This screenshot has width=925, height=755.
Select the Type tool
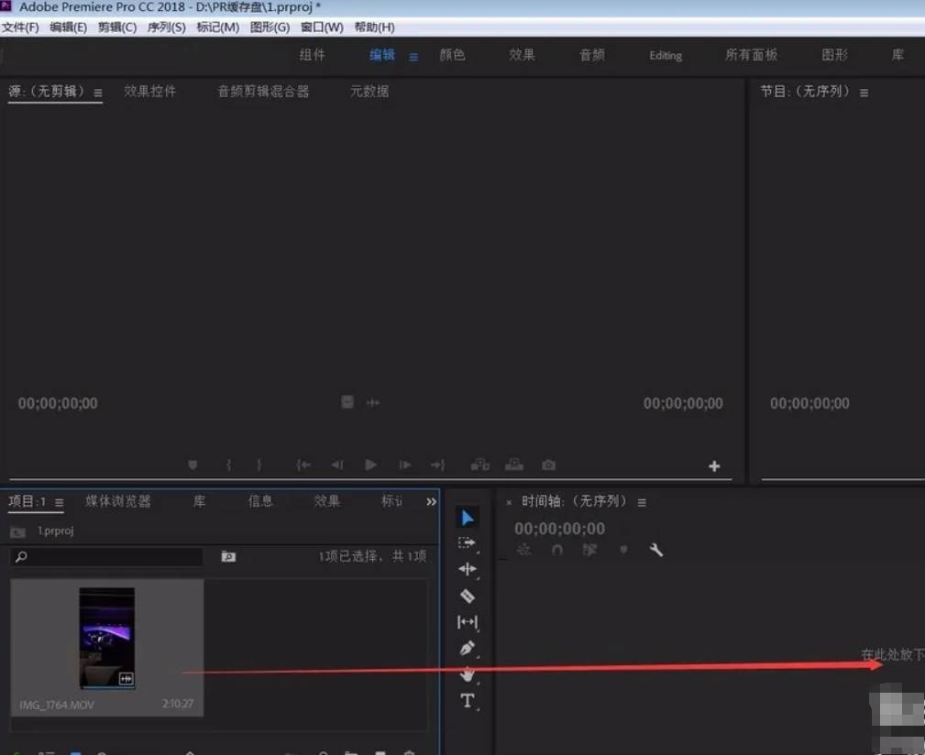(x=468, y=701)
